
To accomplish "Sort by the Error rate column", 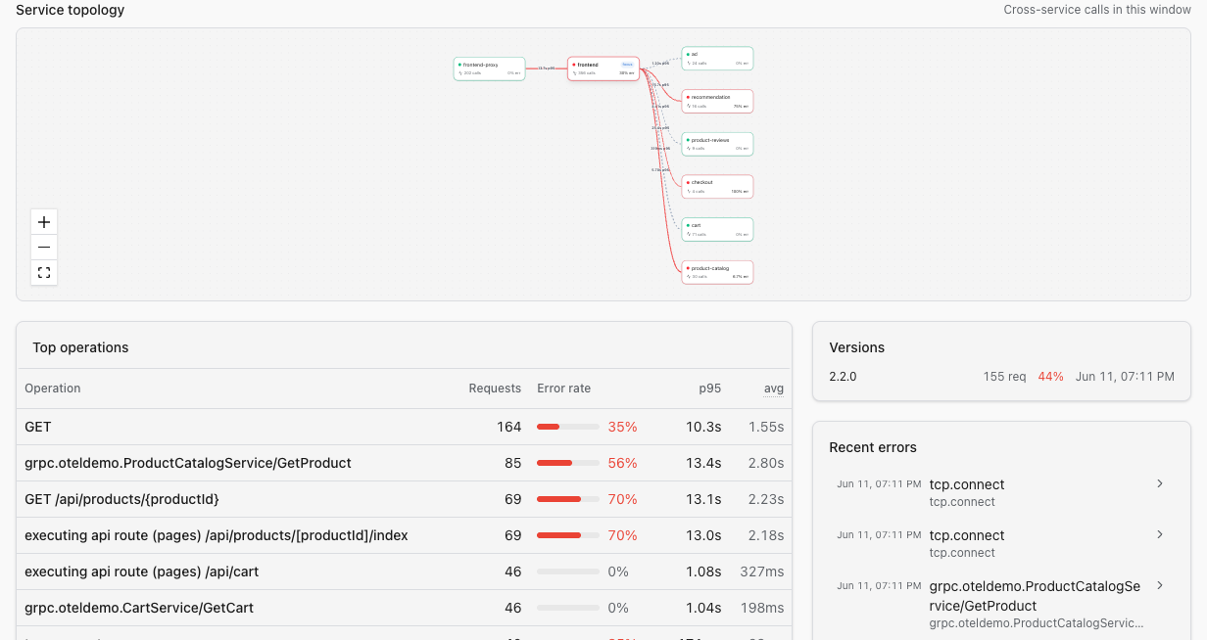I will [x=564, y=389].
